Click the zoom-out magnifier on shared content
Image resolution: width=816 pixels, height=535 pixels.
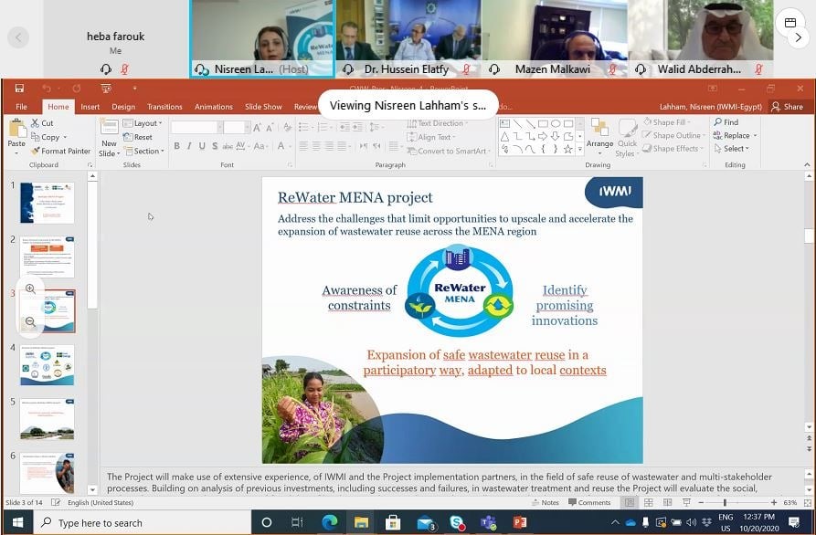30,322
